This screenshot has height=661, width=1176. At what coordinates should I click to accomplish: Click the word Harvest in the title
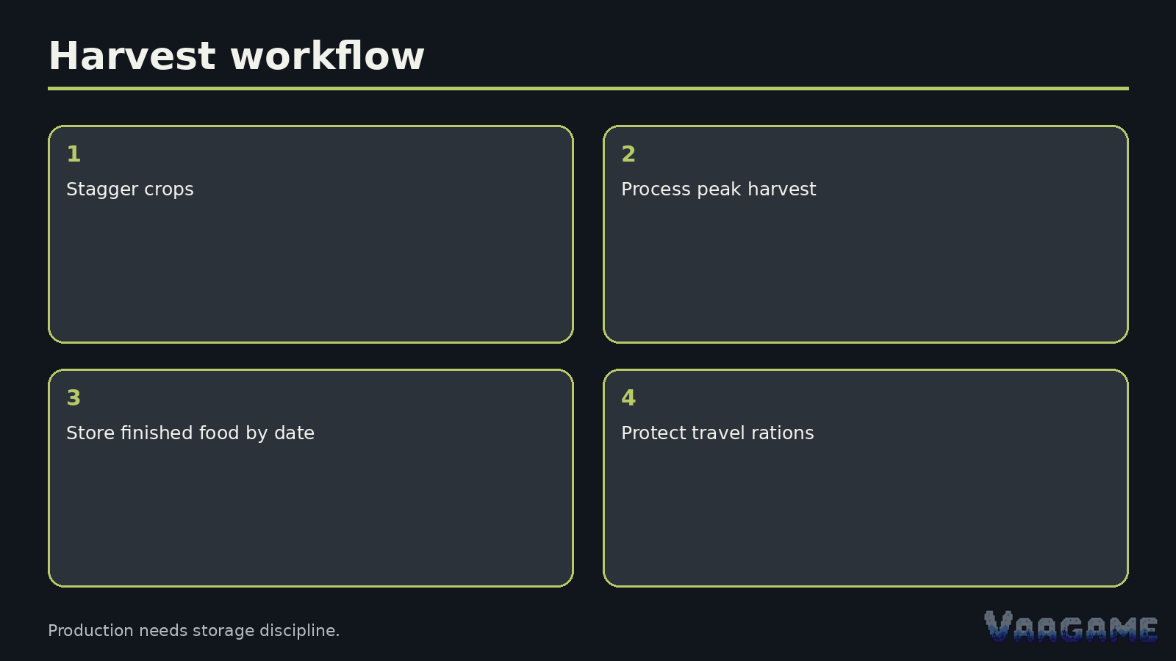[x=132, y=56]
